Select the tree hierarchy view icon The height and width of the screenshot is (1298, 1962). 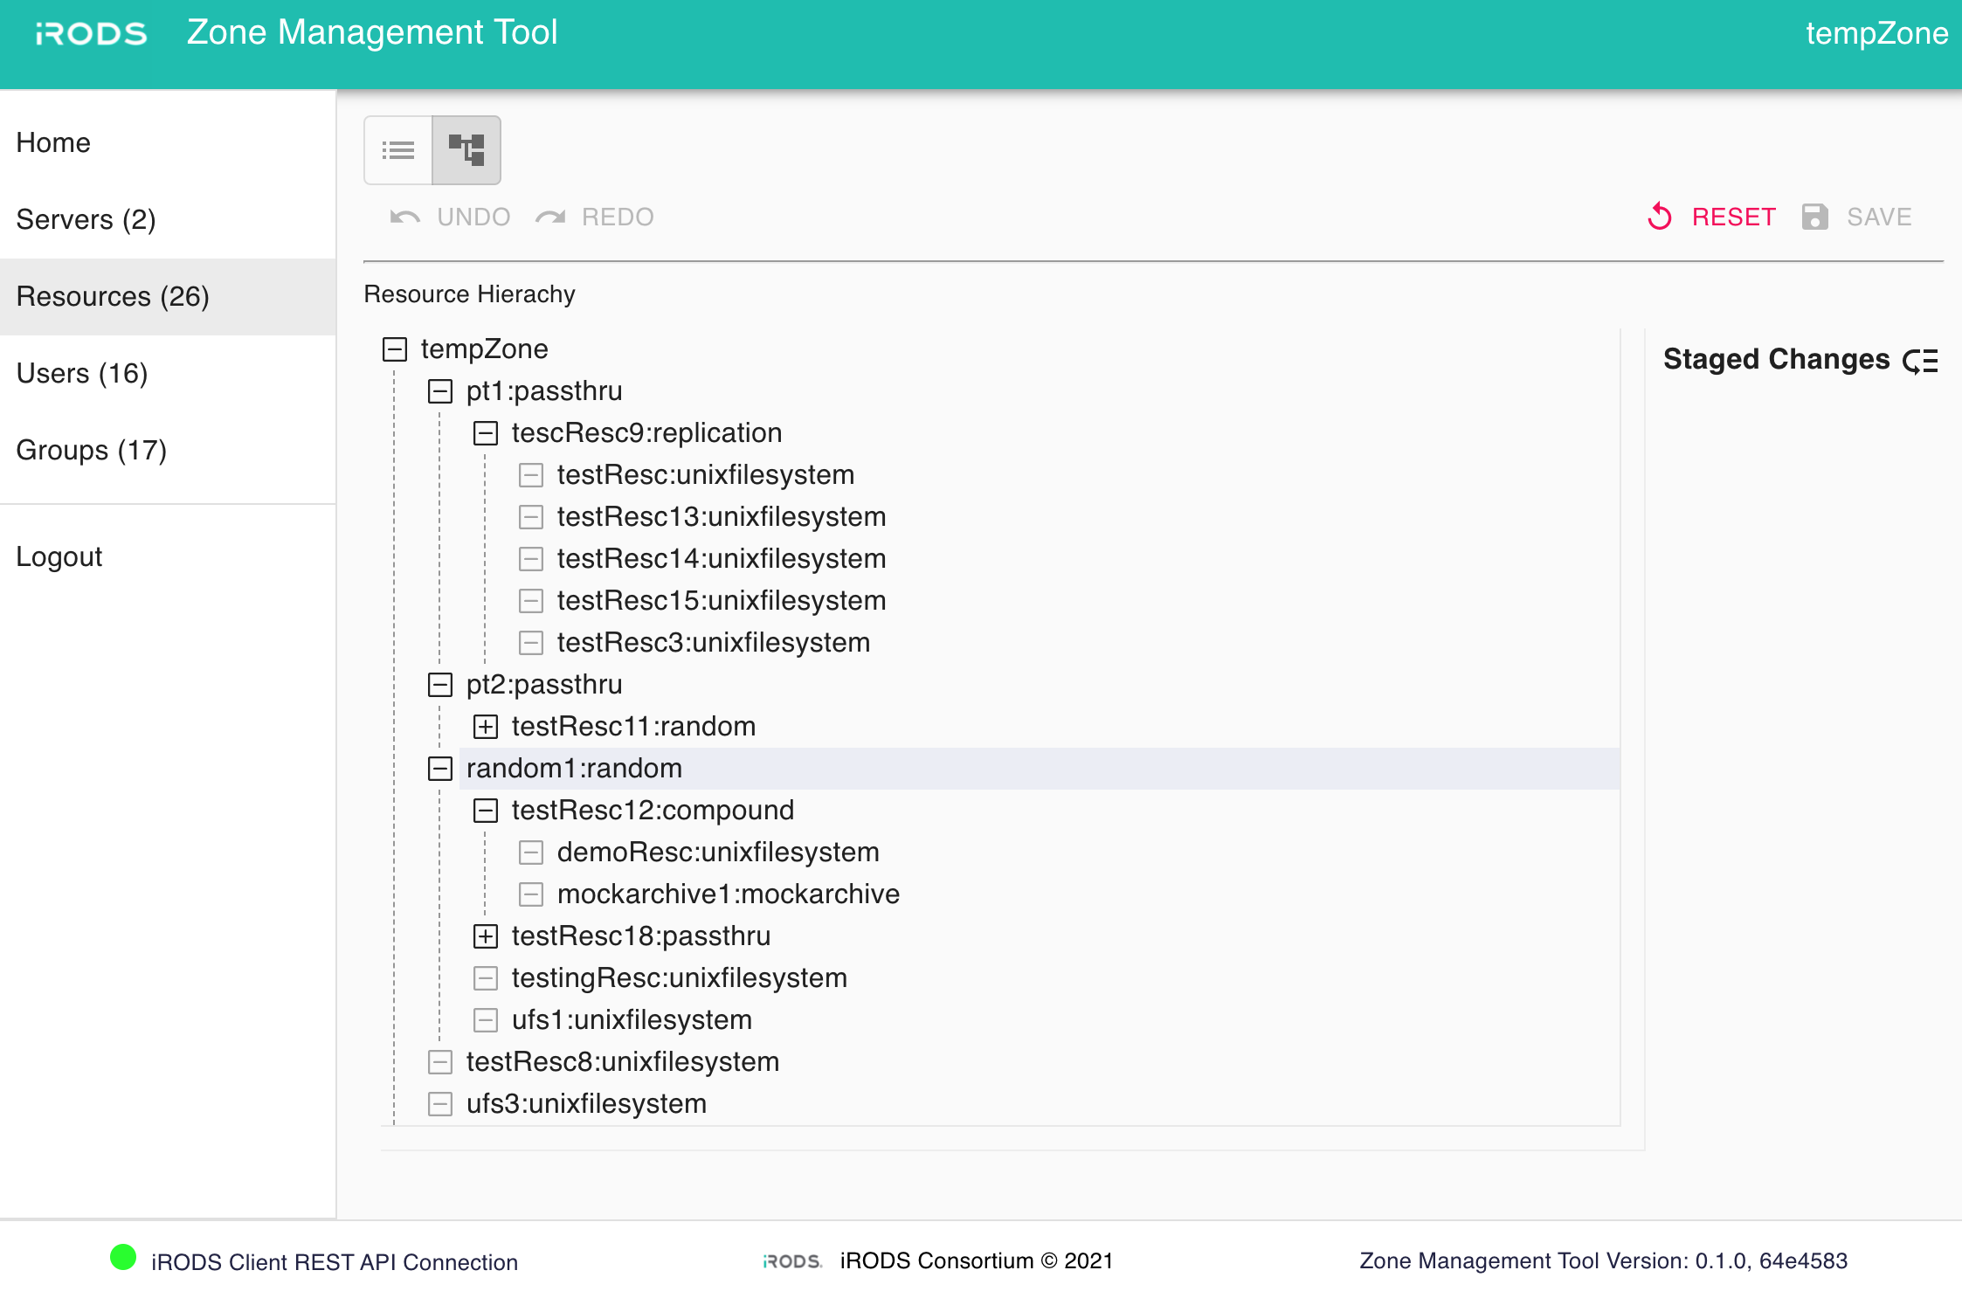[466, 150]
